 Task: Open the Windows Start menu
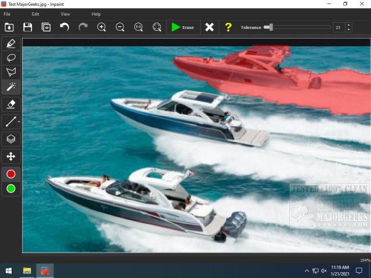tap(9, 270)
